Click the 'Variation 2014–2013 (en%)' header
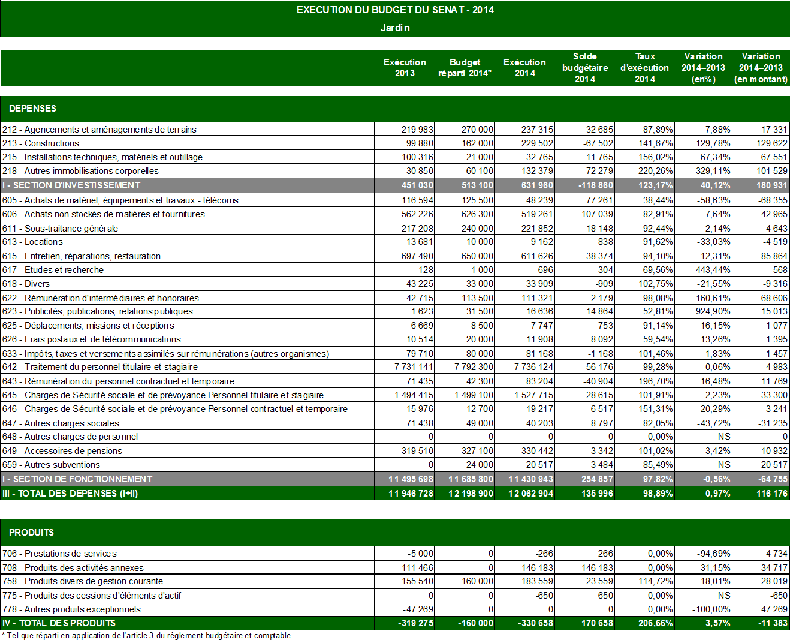The height and width of the screenshot is (640, 790). 703,68
